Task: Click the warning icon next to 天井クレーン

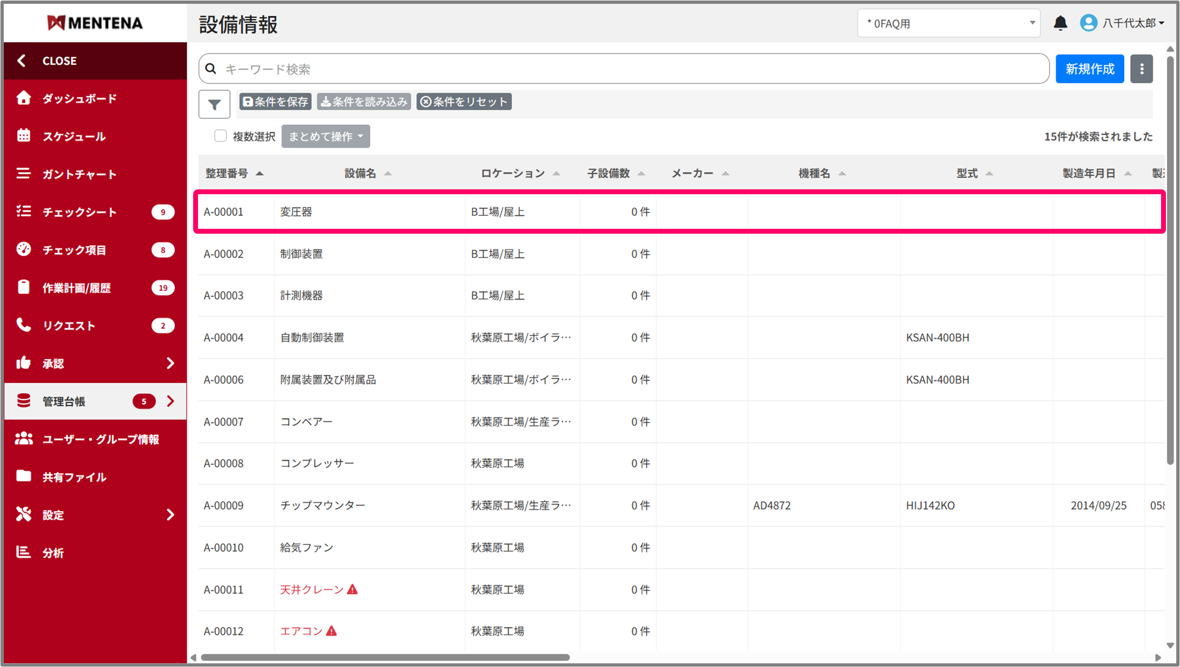Action: tap(352, 589)
